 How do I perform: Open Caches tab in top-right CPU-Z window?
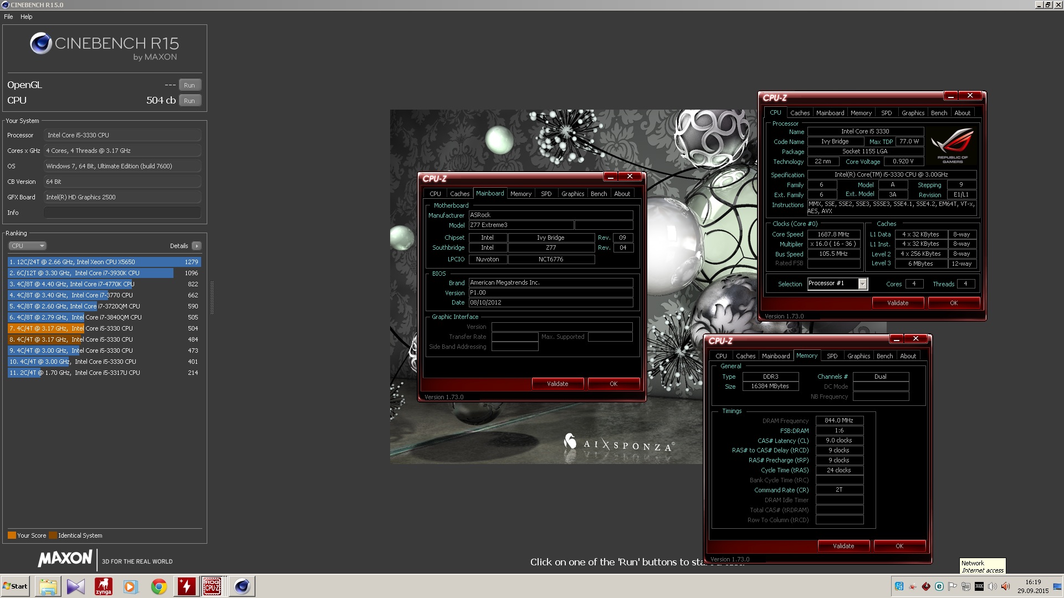[800, 113]
